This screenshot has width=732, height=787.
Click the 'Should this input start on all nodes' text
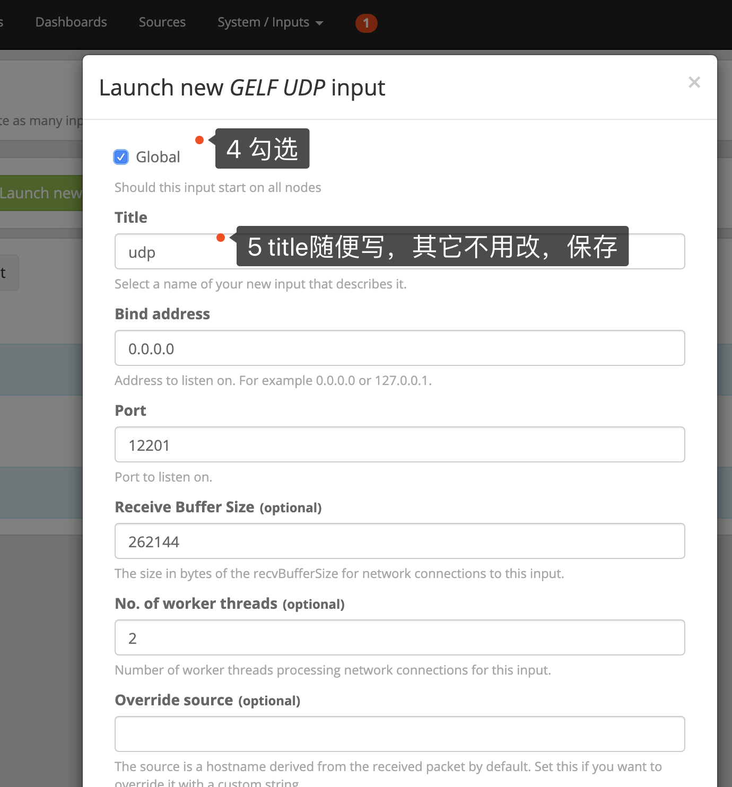[x=218, y=188]
